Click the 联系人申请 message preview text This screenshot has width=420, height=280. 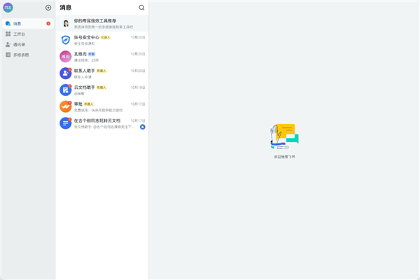[x=83, y=77]
